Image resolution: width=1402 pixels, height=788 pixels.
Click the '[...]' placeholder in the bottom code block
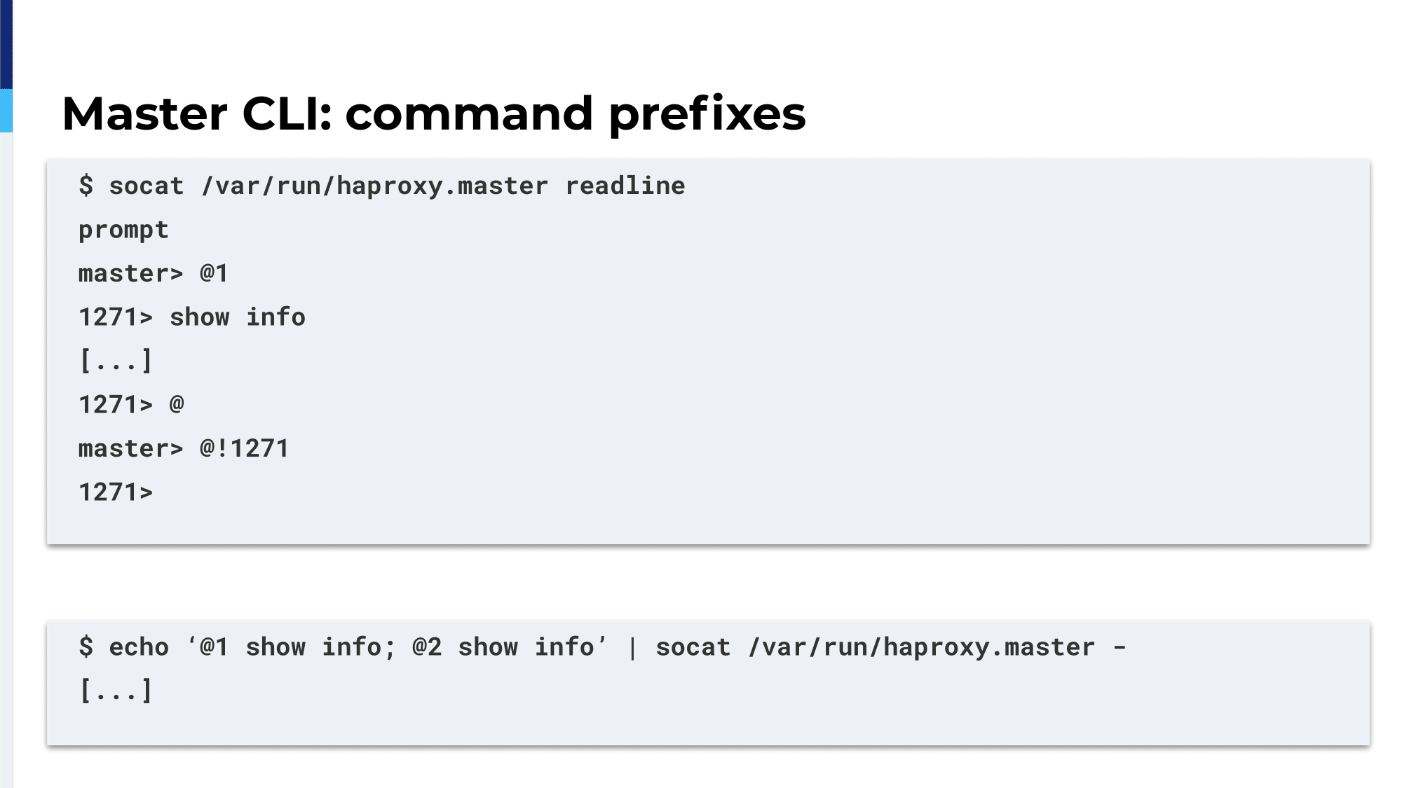pos(116,691)
